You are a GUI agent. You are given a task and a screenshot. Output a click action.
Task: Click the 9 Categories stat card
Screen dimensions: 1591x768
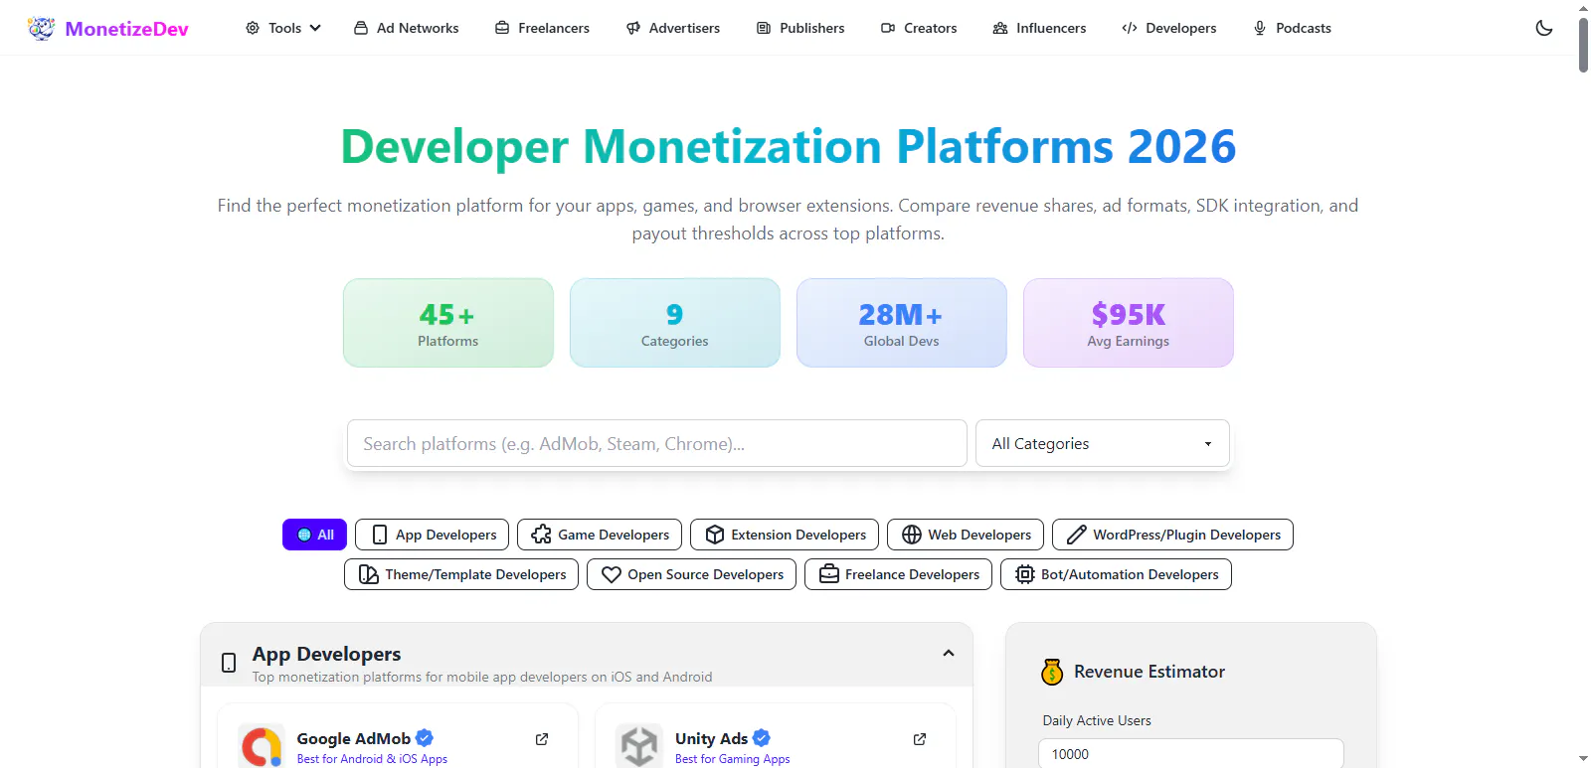click(x=675, y=323)
